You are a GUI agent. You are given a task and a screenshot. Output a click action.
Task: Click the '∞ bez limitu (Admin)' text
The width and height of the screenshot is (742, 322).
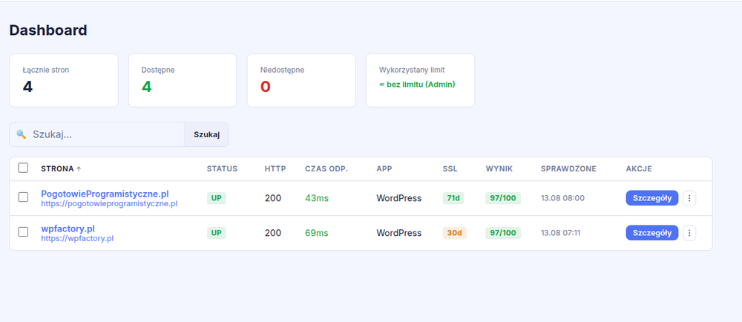(417, 85)
